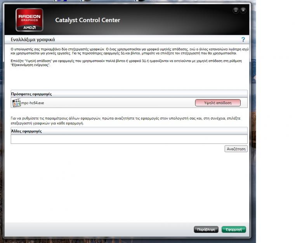Close the Catalyst Control Center window
This screenshot has height=243, width=295.
coord(243,10)
